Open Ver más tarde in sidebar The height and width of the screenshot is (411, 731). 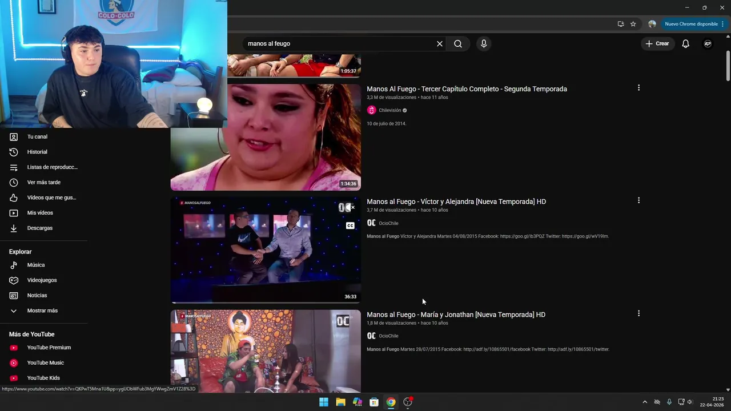pyautogui.click(x=43, y=183)
